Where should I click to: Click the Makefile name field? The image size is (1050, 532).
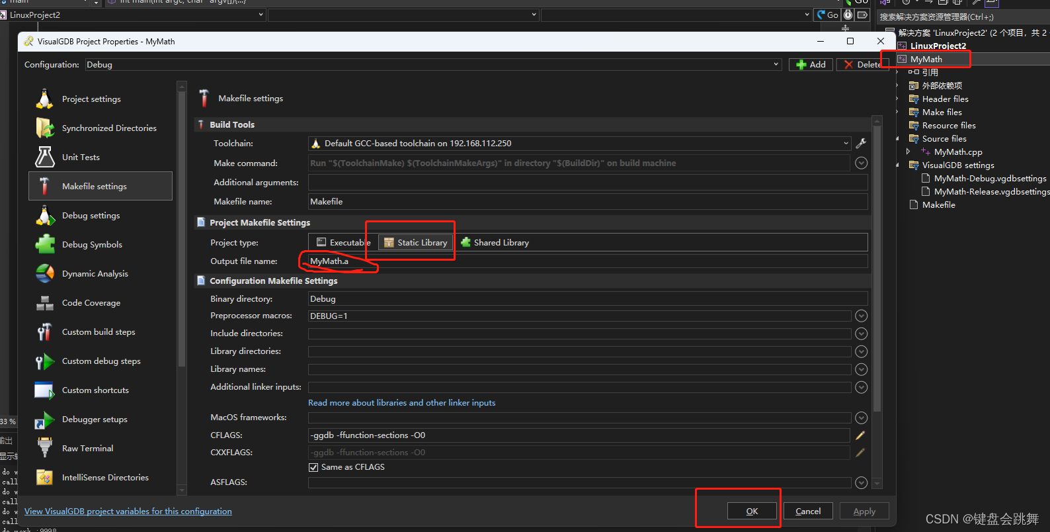[588, 202]
